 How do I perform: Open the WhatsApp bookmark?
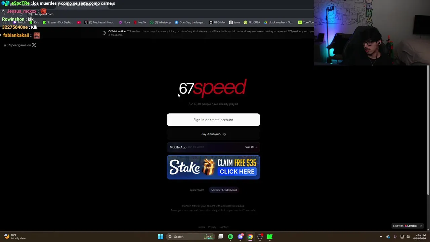tap(160, 23)
